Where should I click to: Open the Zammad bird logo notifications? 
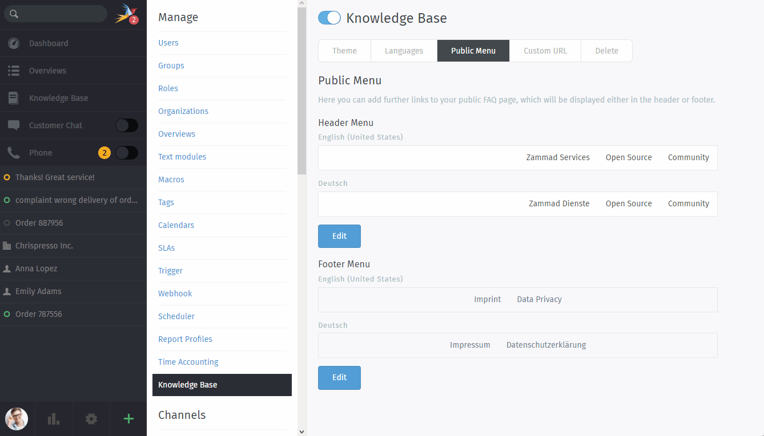(126, 14)
